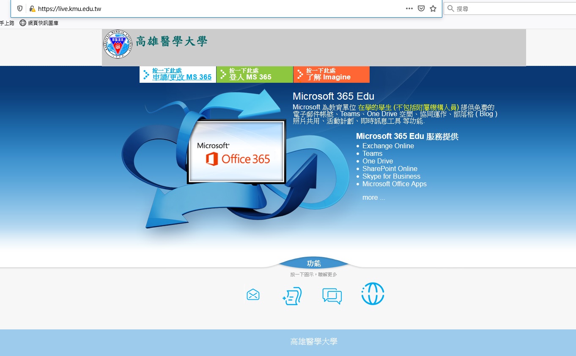Screen dimensions: 576x356
Task: Click Skype for Business list item
Action: click(391, 177)
